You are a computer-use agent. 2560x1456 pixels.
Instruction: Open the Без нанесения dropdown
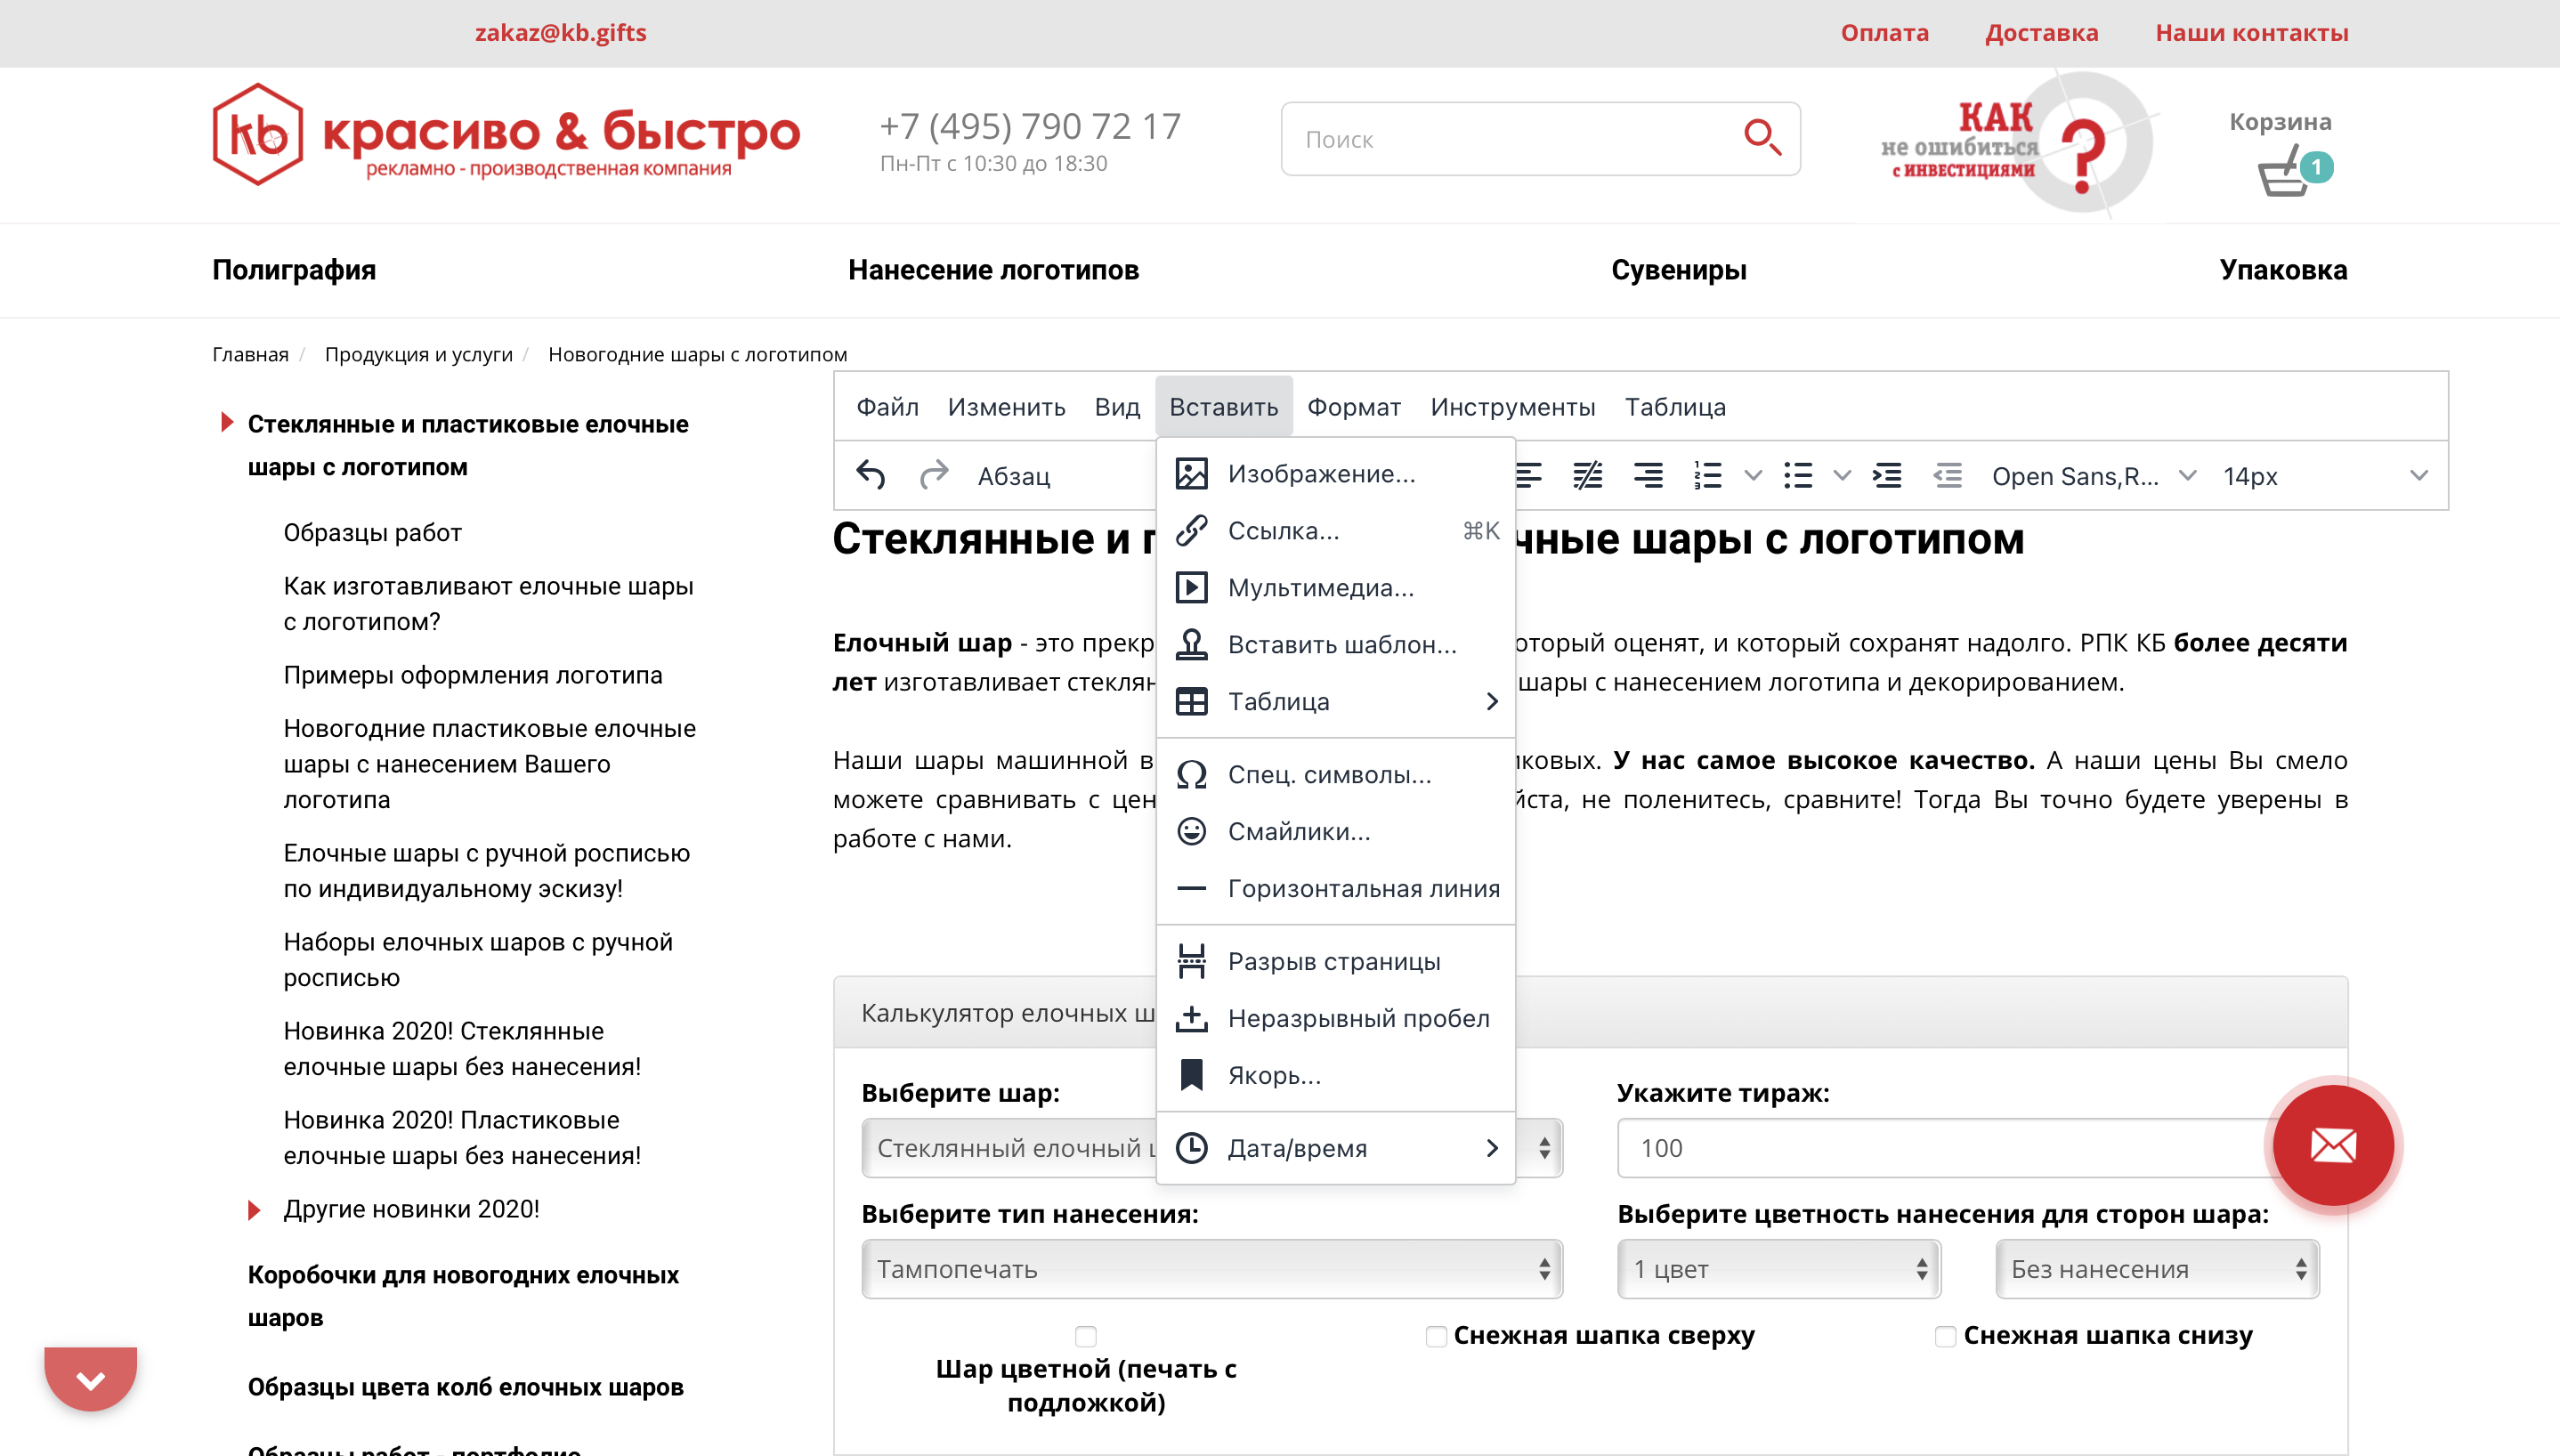point(2157,1270)
